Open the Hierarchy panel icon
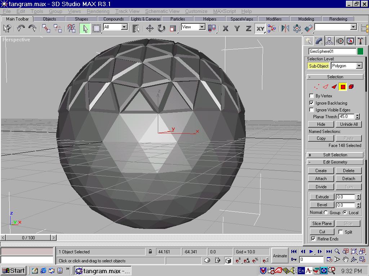This screenshot has width=369, height=276. (329, 41)
